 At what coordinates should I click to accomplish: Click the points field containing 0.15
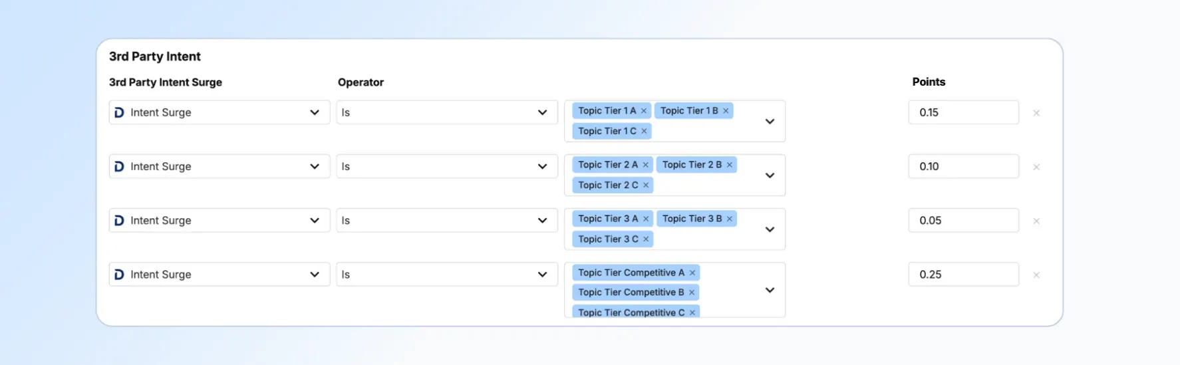(962, 112)
